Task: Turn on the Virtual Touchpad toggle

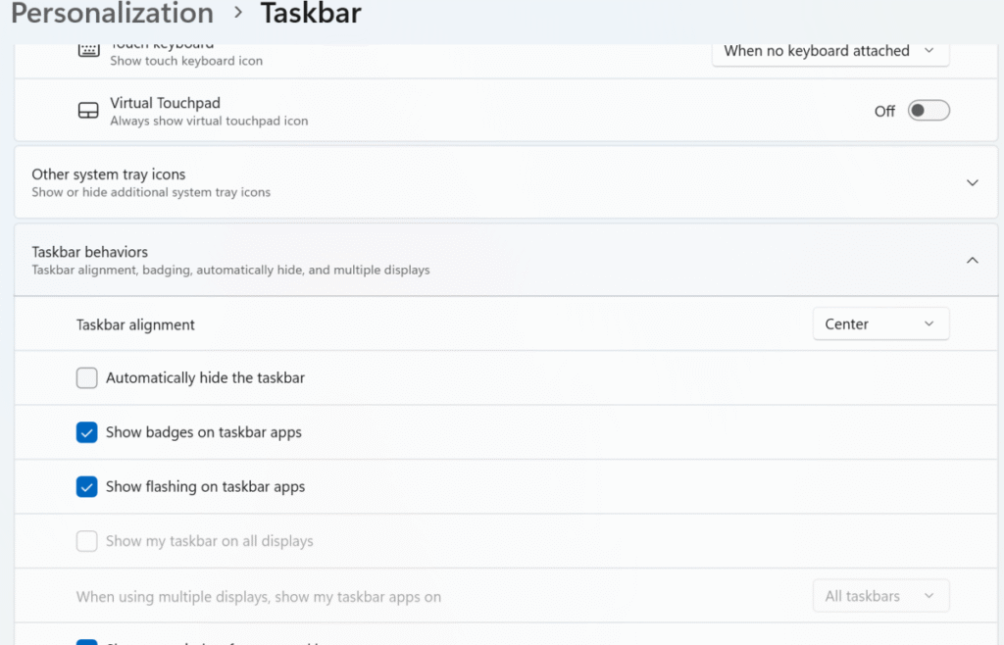Action: click(928, 110)
